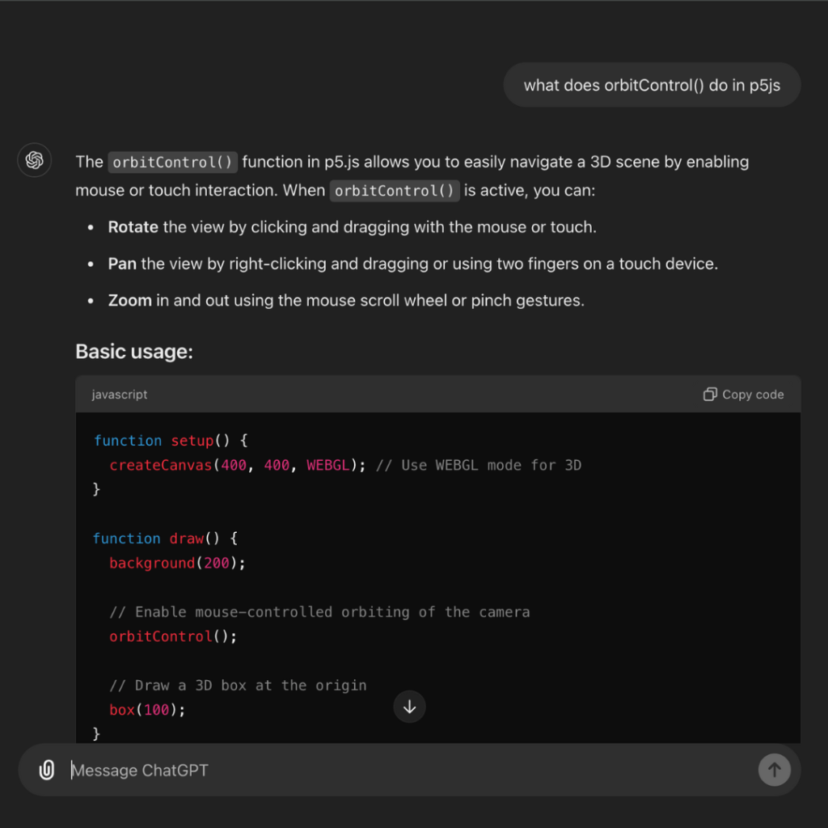Focus the Message ChatGPT input field
Screen dimensions: 828x828
[x=404, y=770]
